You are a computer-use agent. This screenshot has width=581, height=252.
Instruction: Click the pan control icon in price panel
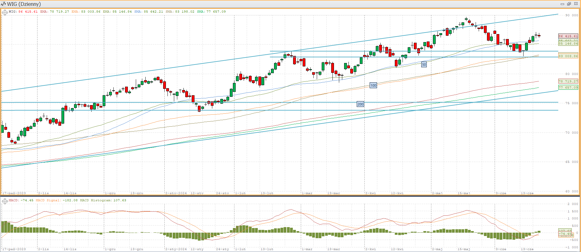tap(5, 13)
